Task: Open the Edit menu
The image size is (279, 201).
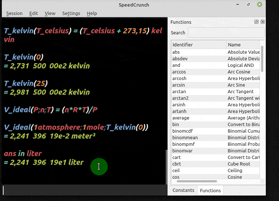Action: point(33,13)
